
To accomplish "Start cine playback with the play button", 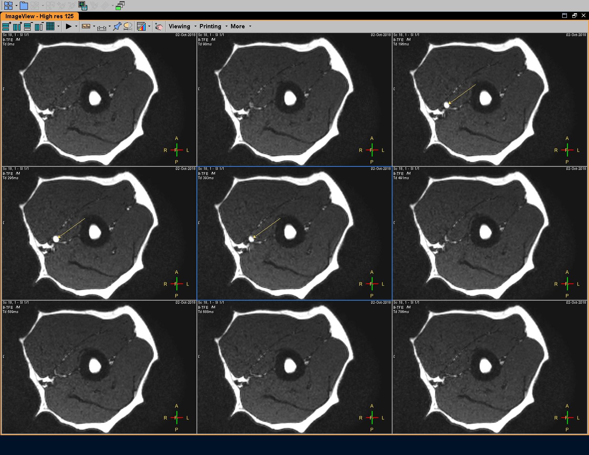I will pyautogui.click(x=68, y=26).
